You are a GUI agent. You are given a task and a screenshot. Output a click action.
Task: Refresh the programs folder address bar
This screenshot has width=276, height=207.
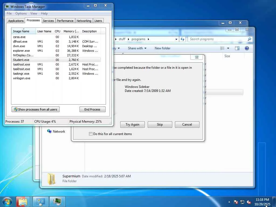(x=182, y=39)
